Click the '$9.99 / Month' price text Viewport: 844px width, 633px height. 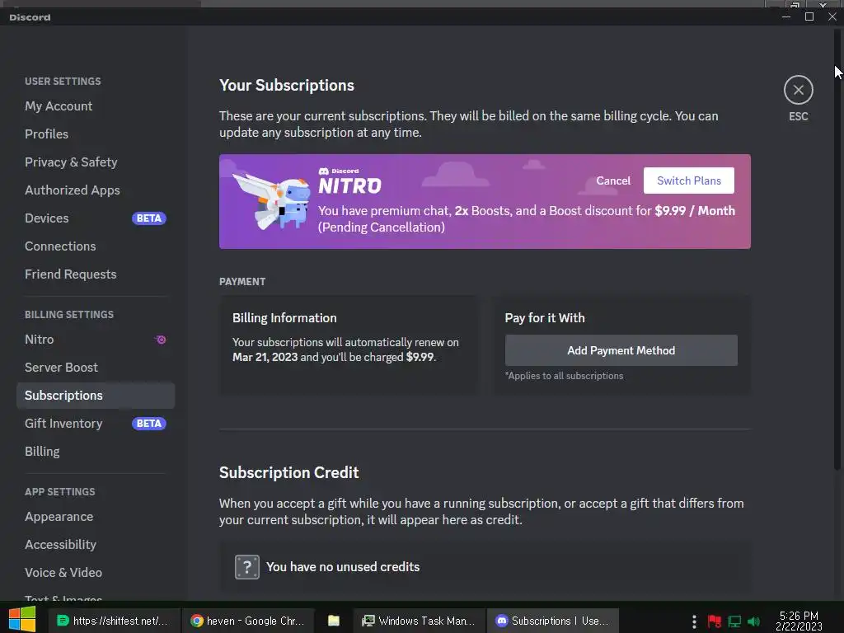tap(695, 210)
